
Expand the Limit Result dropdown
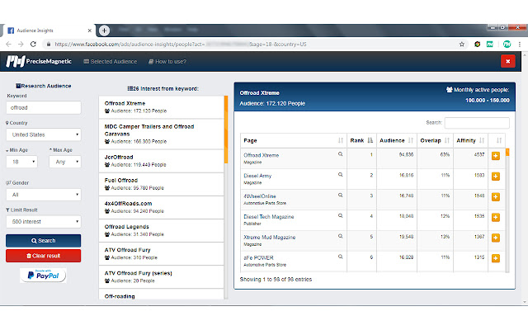44,221
